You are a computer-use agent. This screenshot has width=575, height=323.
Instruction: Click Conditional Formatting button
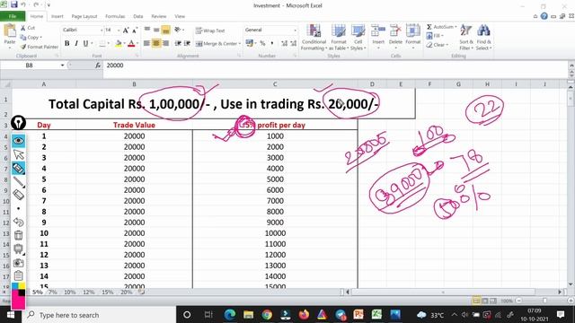click(314, 37)
